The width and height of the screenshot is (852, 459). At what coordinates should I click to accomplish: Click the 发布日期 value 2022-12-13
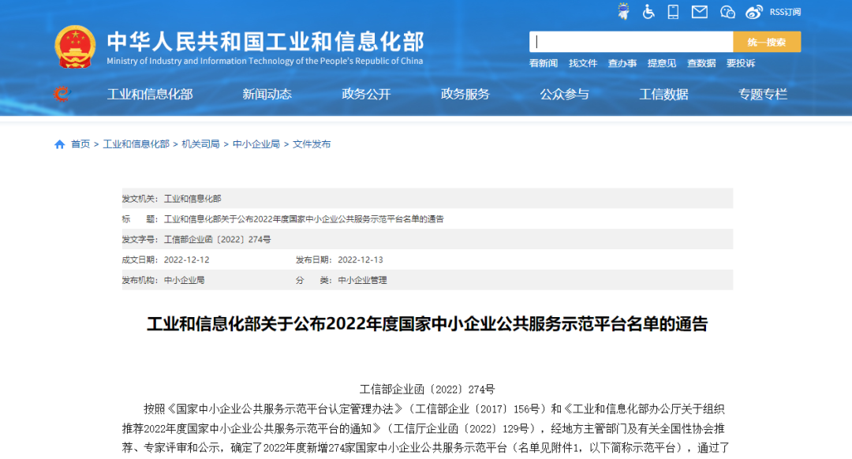(x=361, y=259)
